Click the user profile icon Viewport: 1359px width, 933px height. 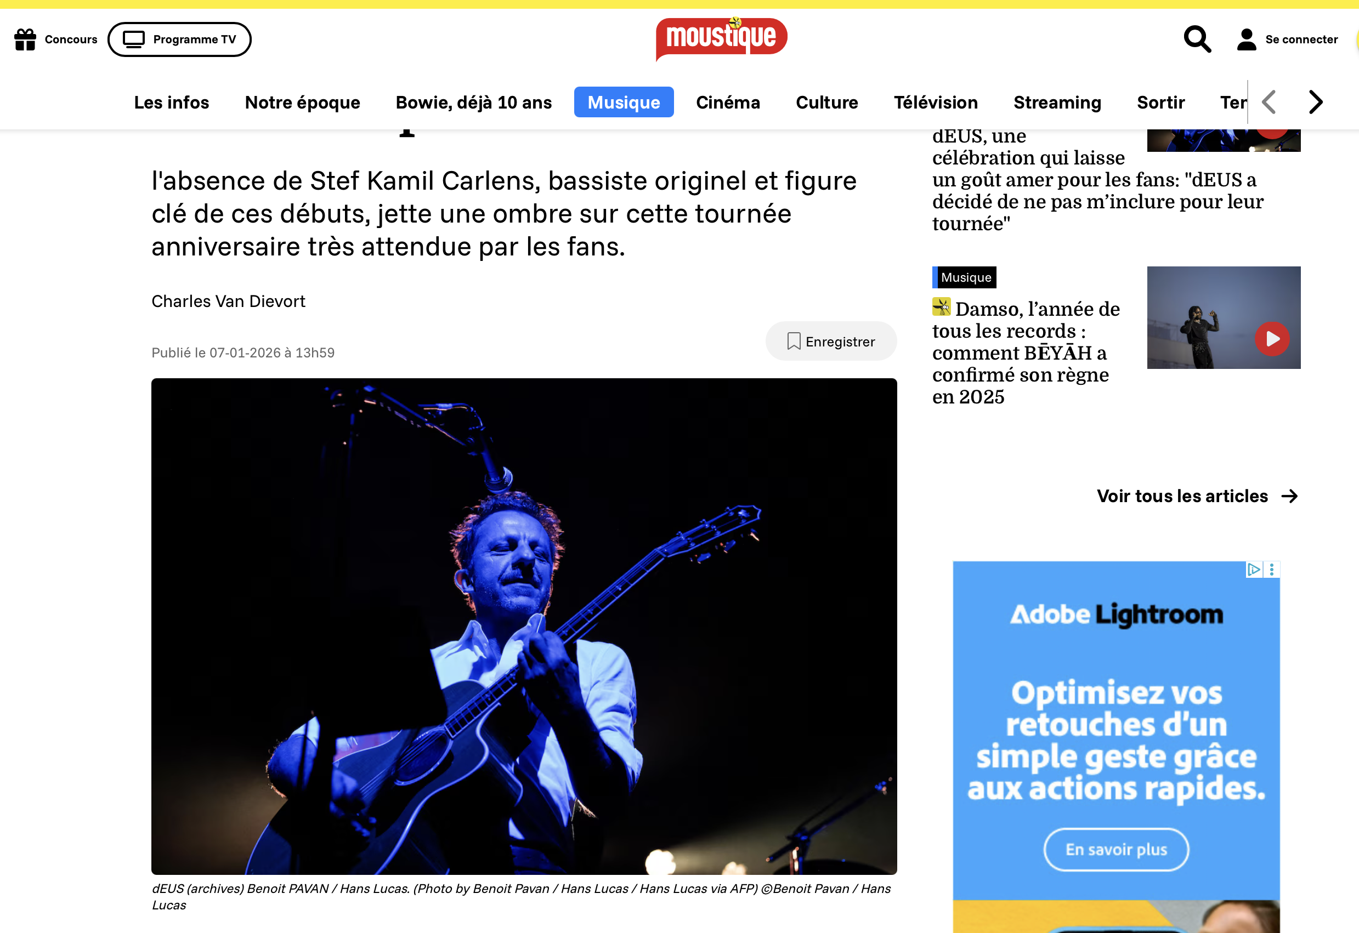[x=1246, y=39]
